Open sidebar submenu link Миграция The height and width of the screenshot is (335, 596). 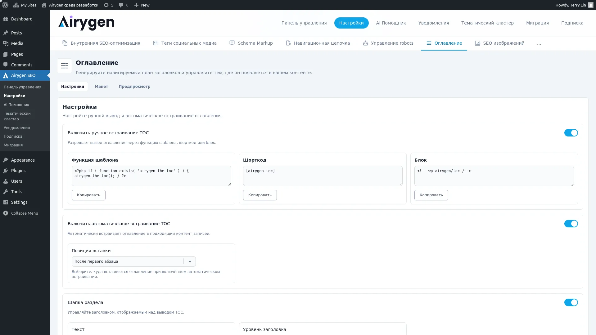(x=13, y=145)
